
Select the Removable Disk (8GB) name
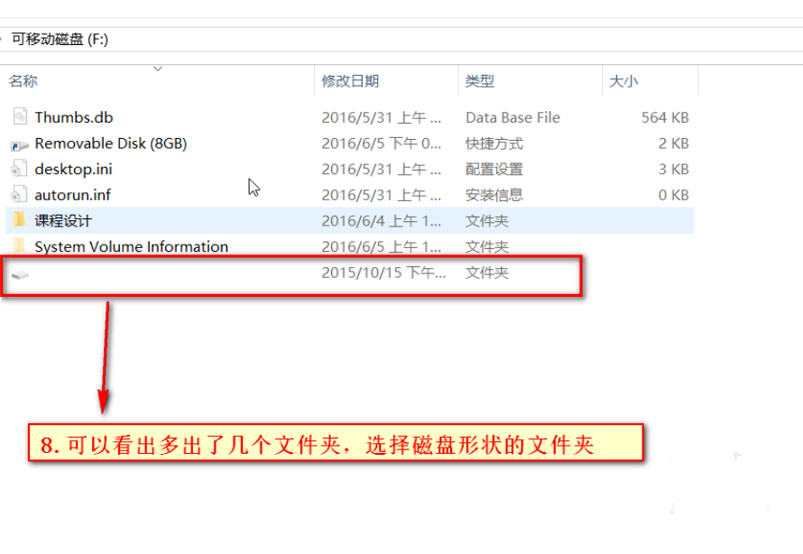(x=111, y=143)
